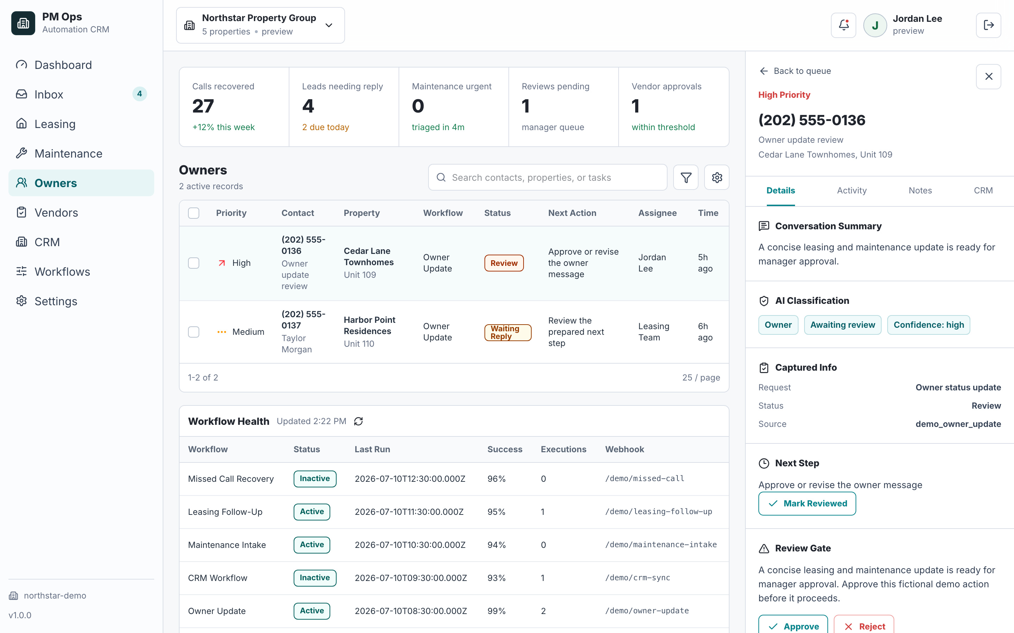1014x633 pixels.
Task: Click the Waiting Reply status badge
Action: (508, 332)
